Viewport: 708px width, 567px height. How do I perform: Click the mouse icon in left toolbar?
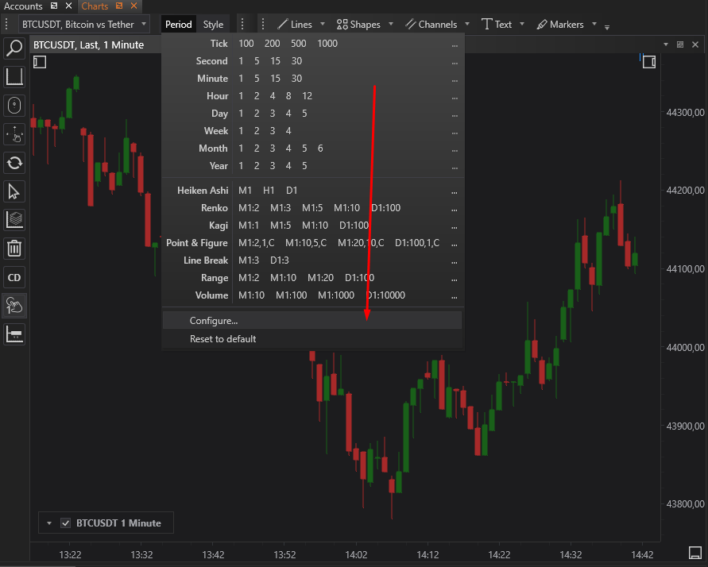pos(14,106)
